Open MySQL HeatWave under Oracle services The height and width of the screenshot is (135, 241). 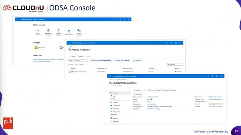point(79,30)
